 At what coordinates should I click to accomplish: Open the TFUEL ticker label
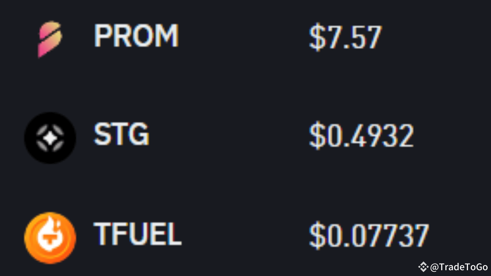pyautogui.click(x=137, y=234)
